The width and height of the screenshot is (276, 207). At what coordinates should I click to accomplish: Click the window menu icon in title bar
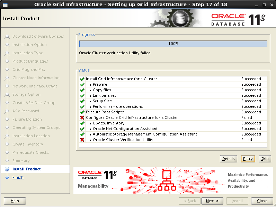tap(5, 5)
